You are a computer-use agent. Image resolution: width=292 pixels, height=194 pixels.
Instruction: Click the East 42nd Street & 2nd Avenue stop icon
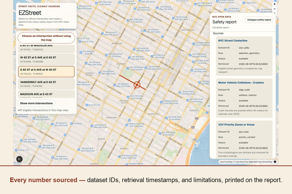tap(188, 100)
